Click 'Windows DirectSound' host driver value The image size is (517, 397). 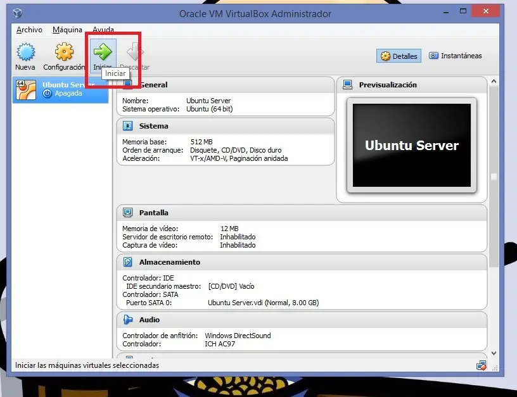(238, 336)
